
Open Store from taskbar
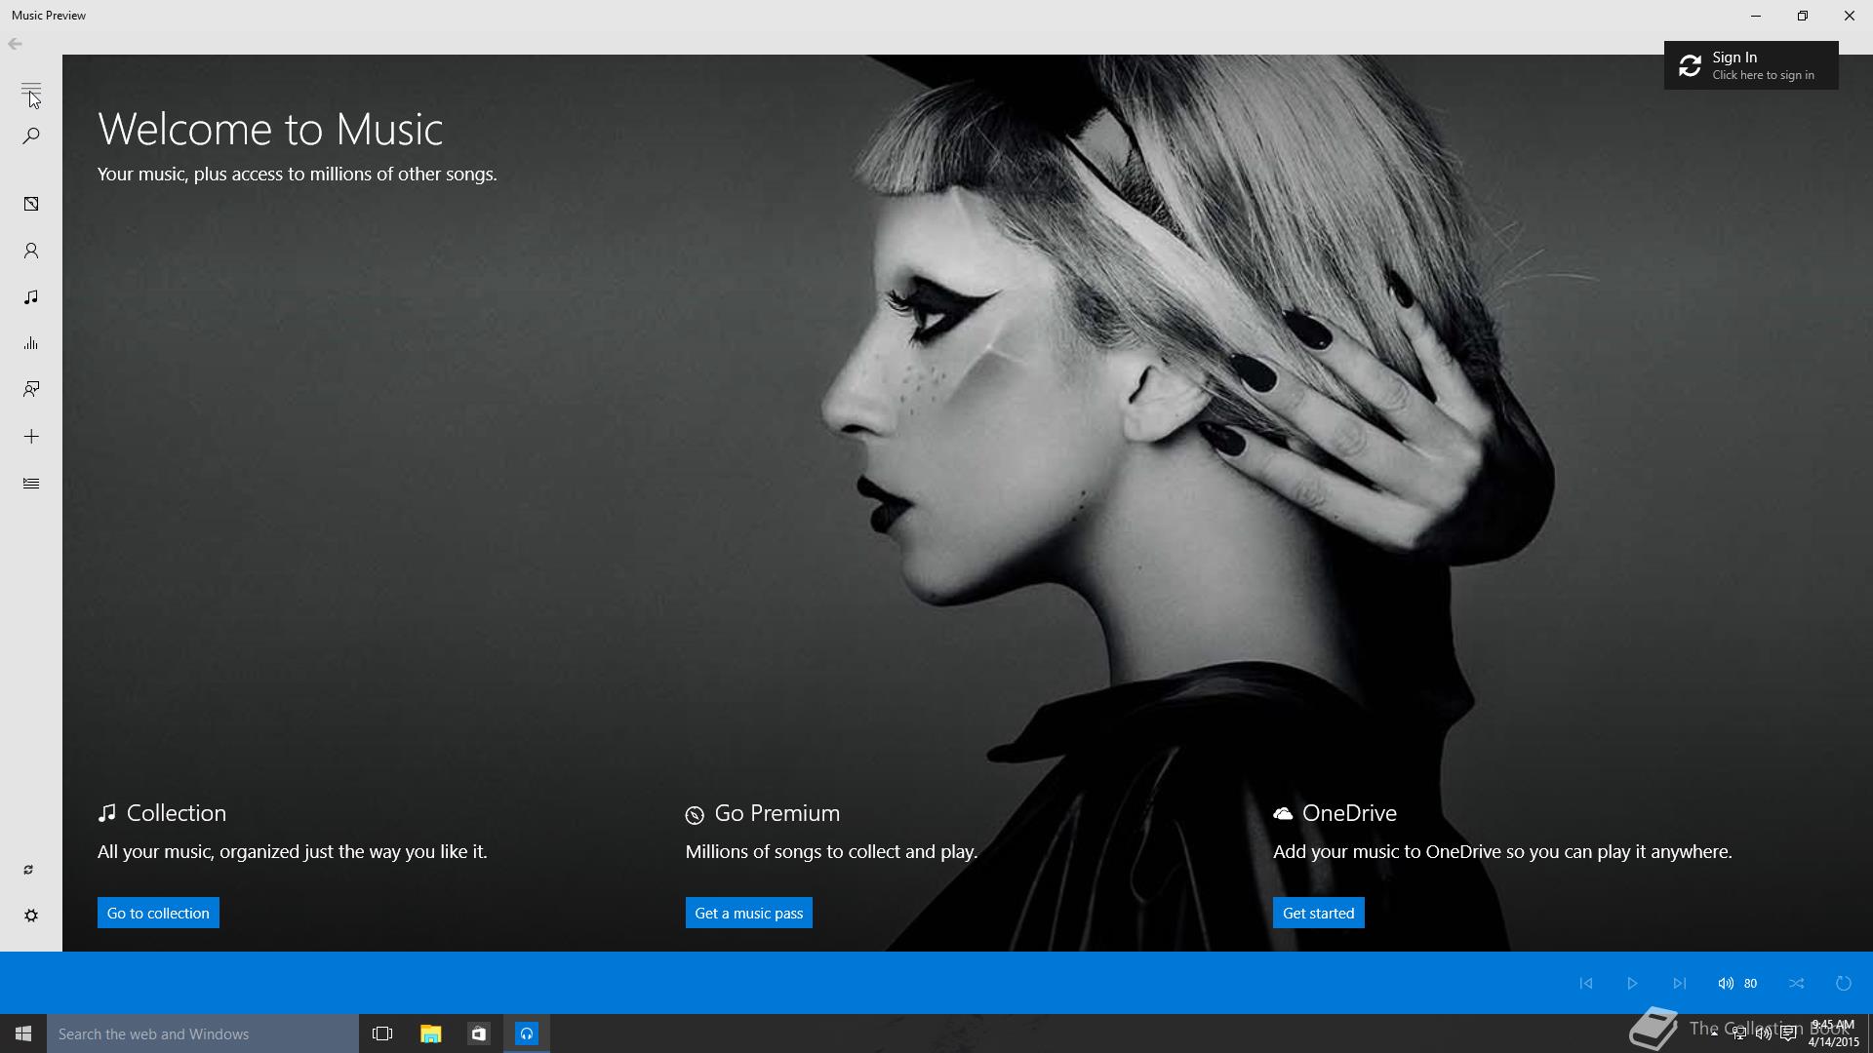coord(478,1033)
